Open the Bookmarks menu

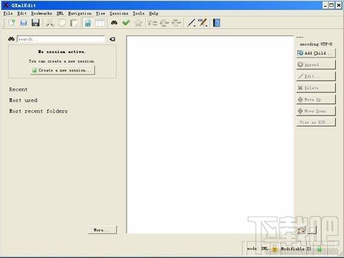coord(41,14)
